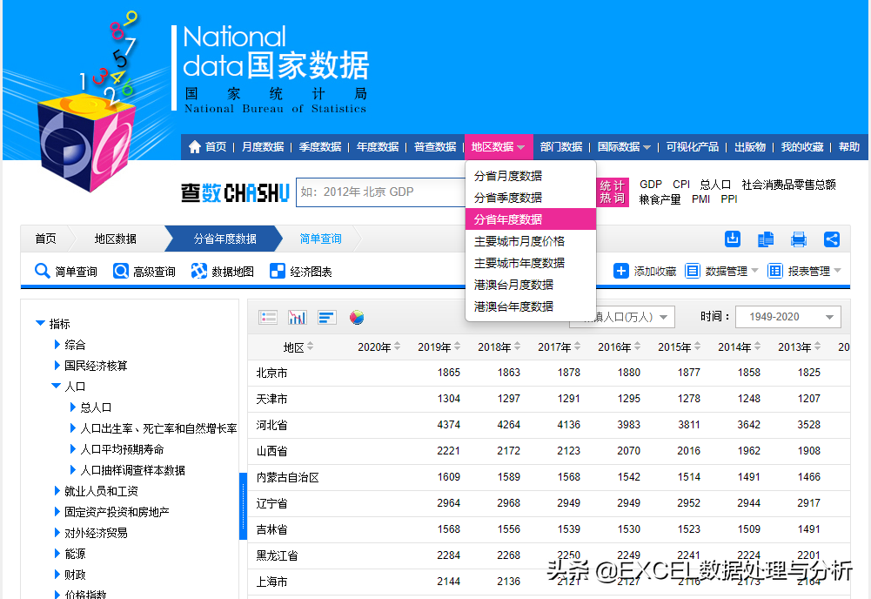Expand the 综合 tree node
Screen dimensions: 871x599
tap(57, 345)
